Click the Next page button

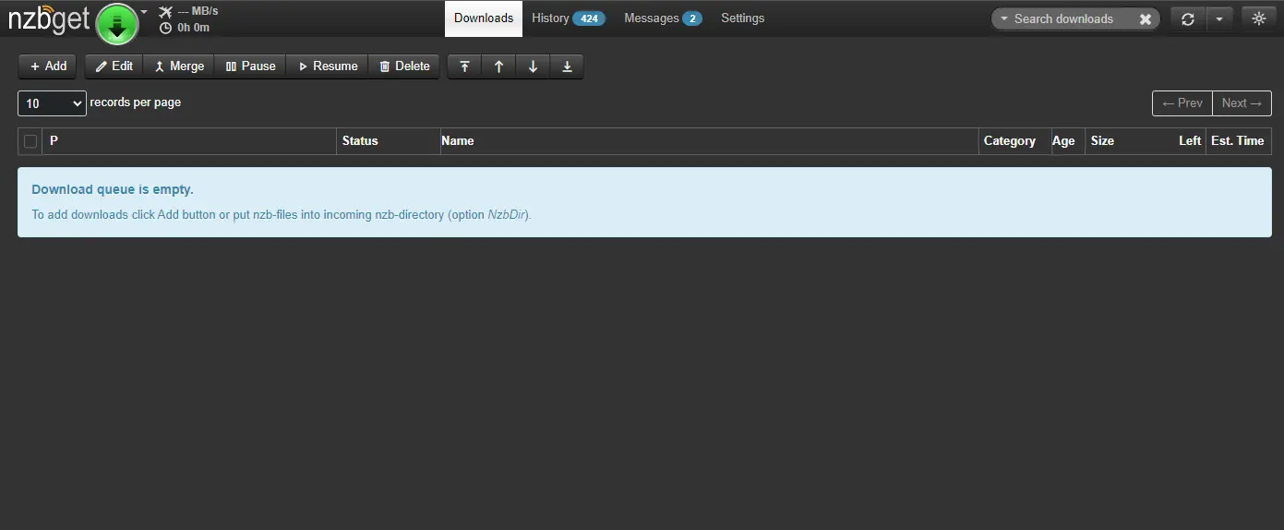[1242, 103]
